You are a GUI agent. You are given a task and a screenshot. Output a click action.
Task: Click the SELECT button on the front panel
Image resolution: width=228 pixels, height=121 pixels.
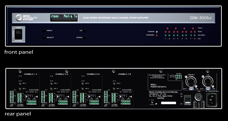44,38
